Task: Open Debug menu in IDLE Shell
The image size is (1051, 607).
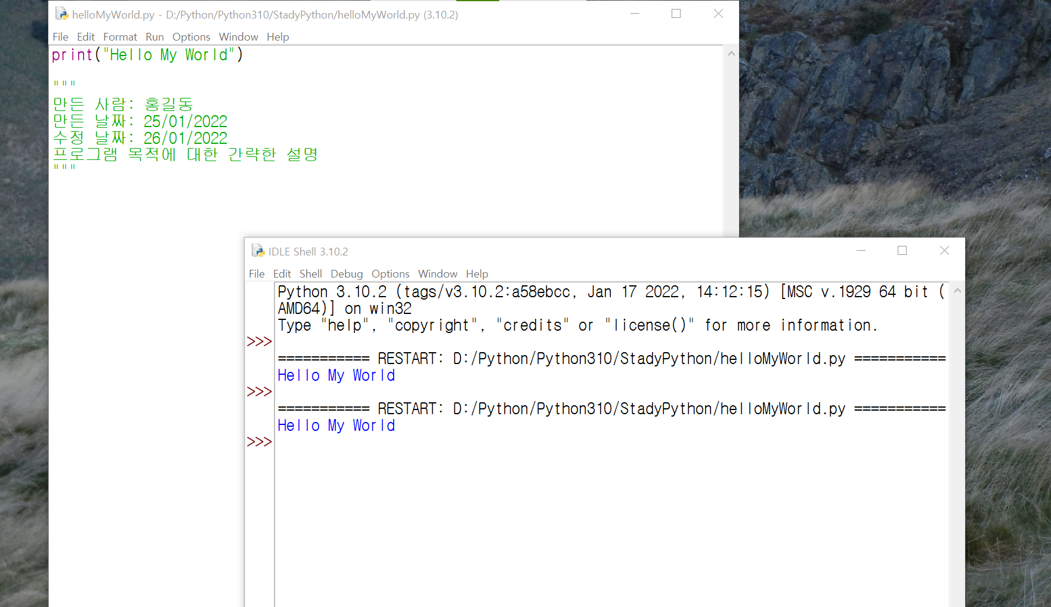Action: pos(347,274)
